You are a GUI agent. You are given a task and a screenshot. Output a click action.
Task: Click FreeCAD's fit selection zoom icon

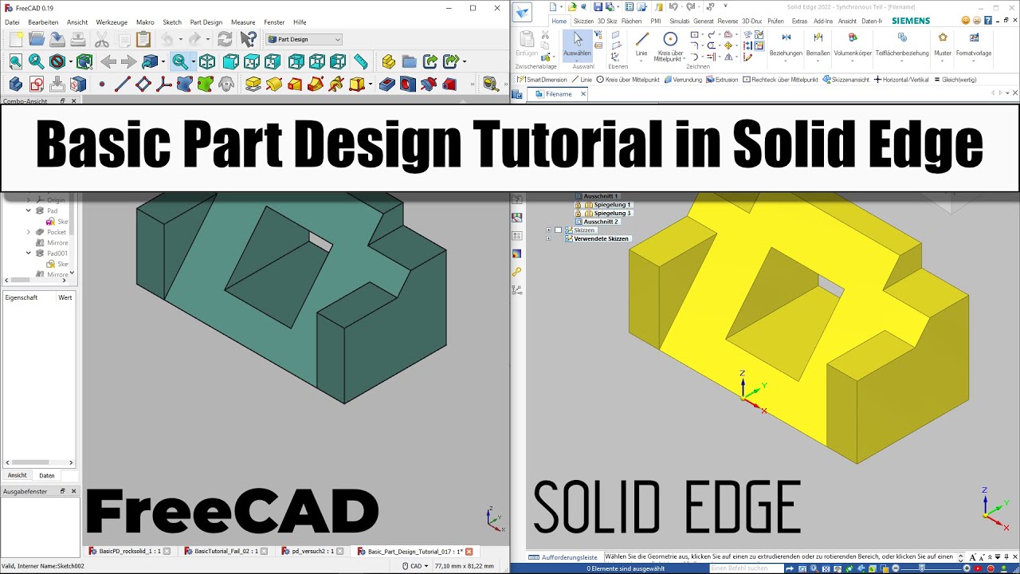(37, 61)
